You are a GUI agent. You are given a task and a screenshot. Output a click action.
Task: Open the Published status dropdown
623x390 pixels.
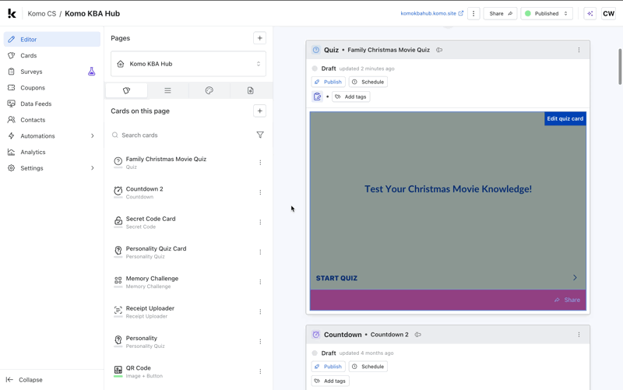(x=547, y=13)
